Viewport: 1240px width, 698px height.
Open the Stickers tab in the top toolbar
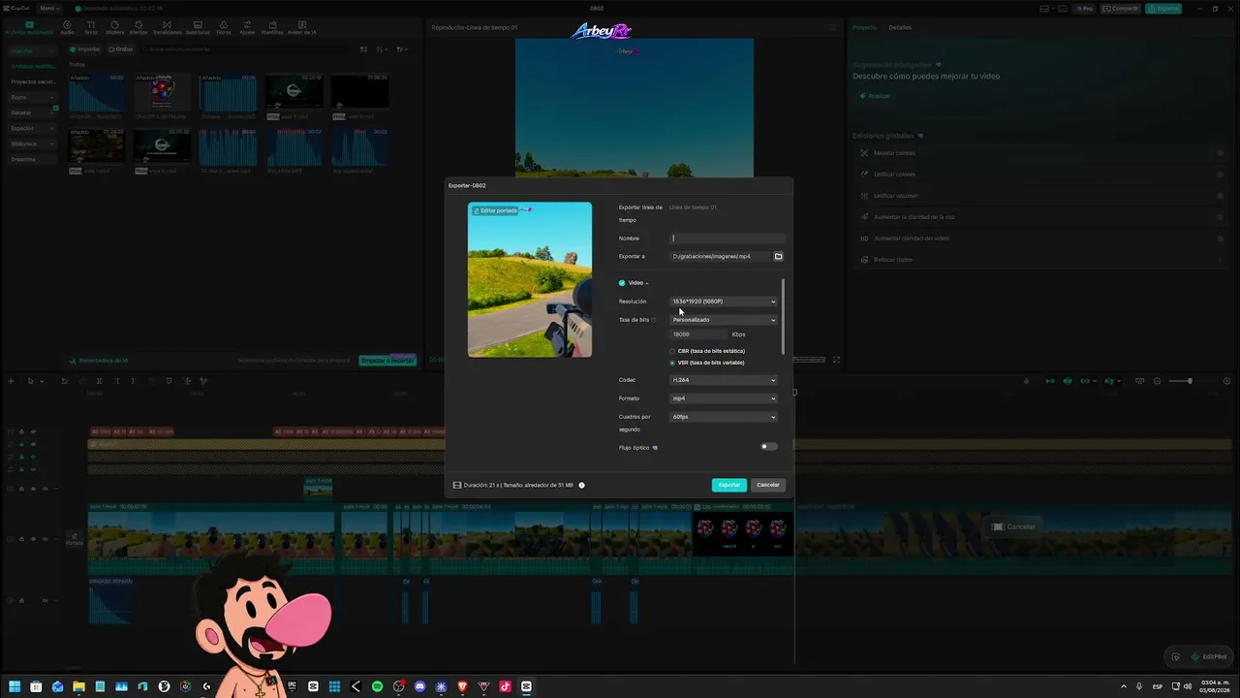114,27
